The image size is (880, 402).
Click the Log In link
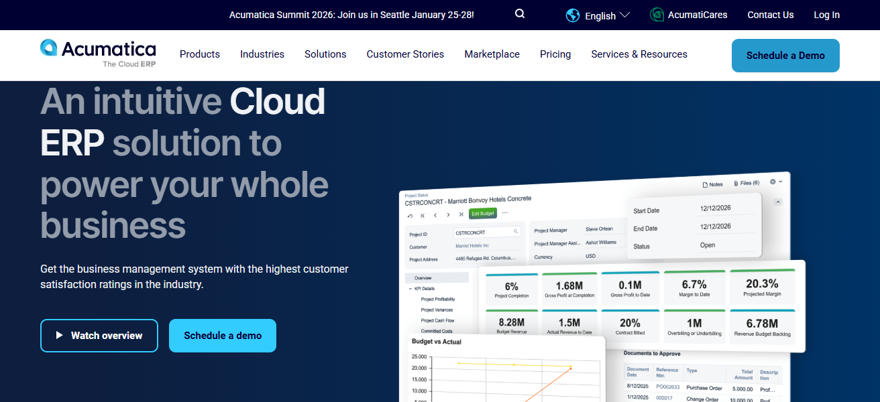(826, 15)
